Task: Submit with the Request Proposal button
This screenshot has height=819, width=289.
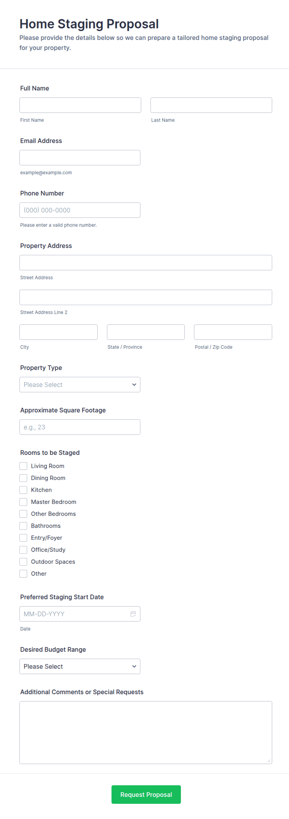Action: 146,794
